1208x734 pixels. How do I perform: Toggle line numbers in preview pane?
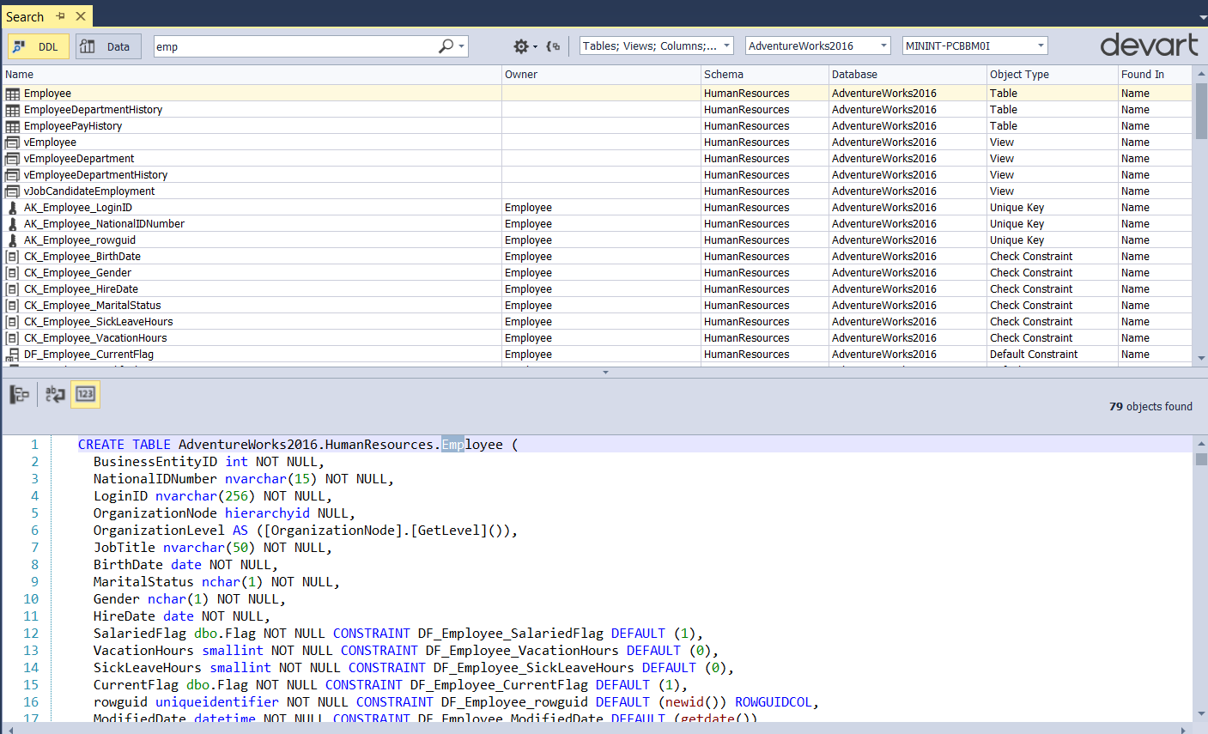tap(85, 394)
